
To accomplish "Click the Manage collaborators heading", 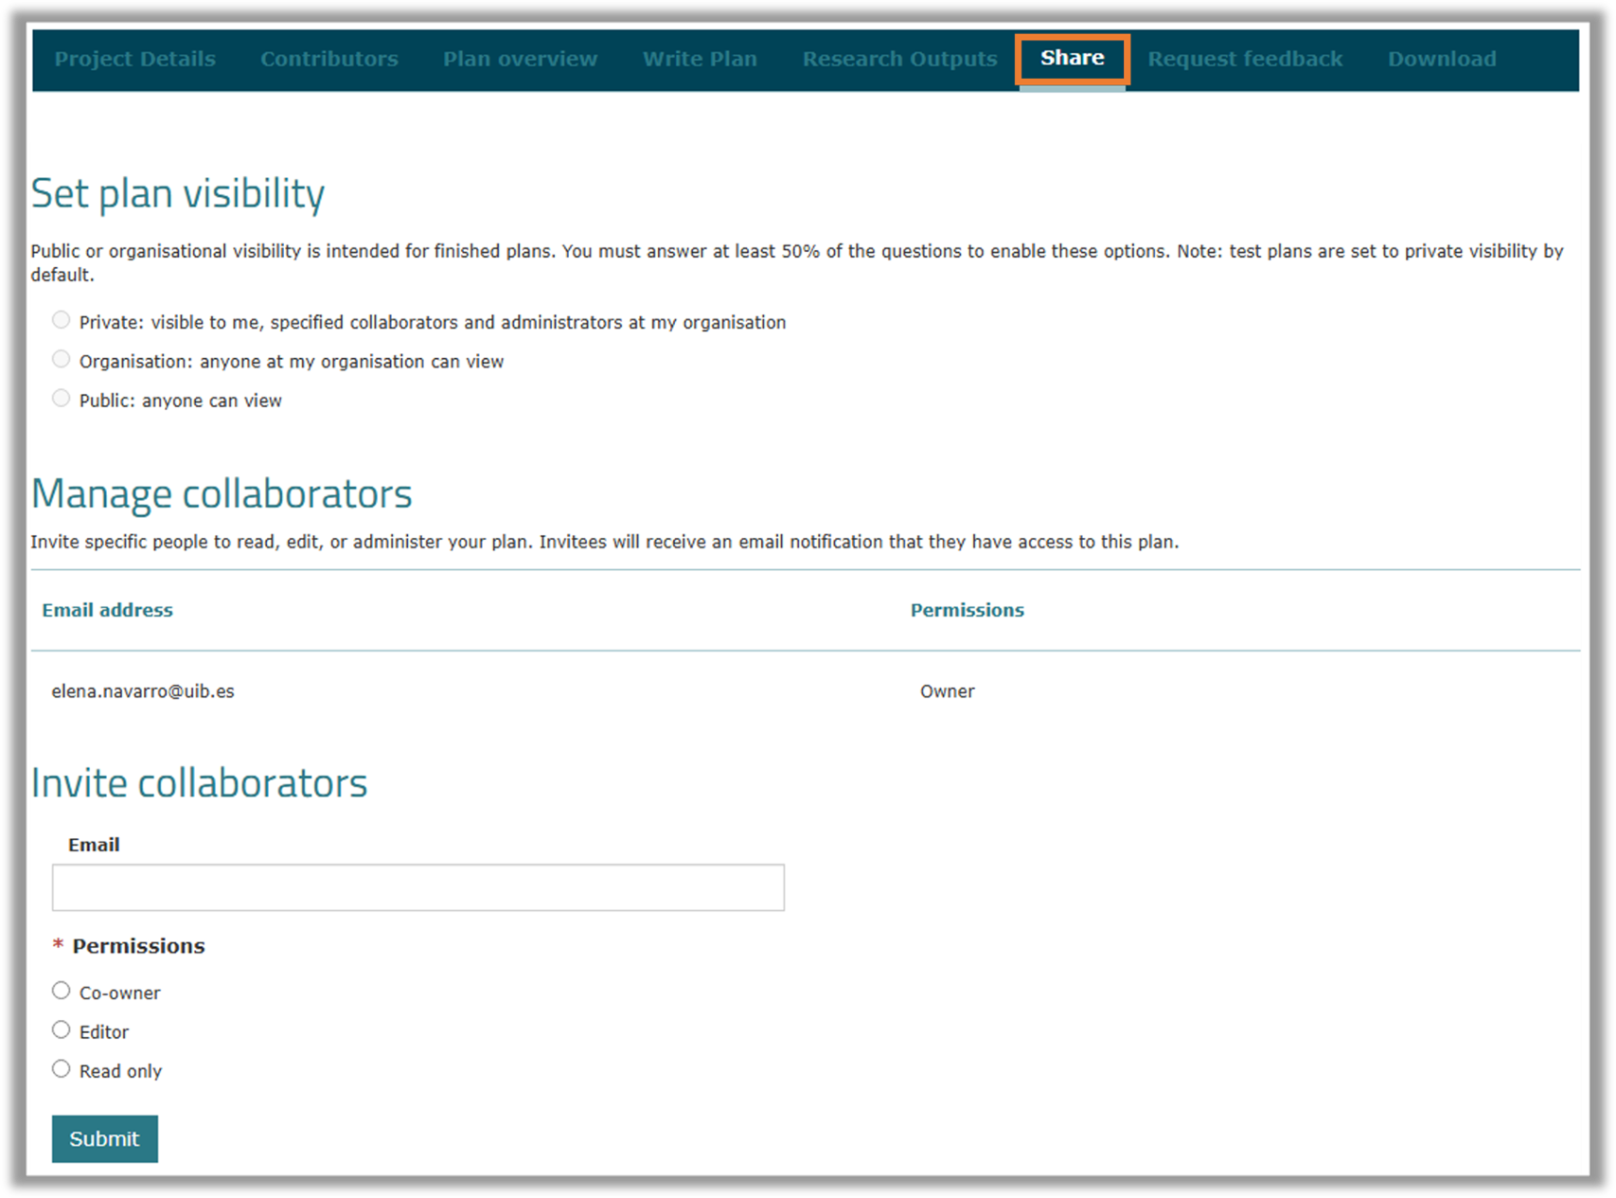I will 222,493.
